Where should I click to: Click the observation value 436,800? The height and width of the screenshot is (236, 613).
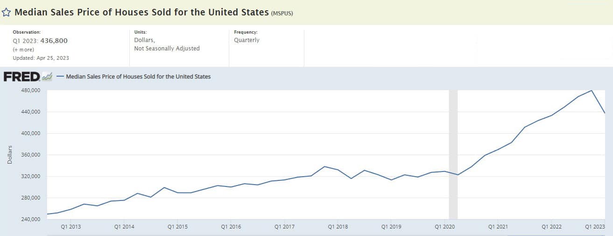coord(54,41)
